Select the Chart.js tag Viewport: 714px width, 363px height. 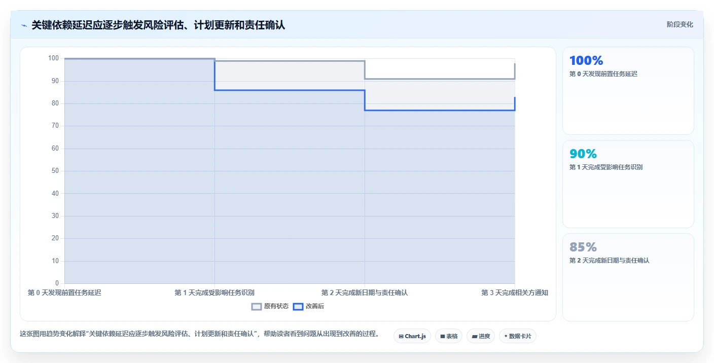412,336
